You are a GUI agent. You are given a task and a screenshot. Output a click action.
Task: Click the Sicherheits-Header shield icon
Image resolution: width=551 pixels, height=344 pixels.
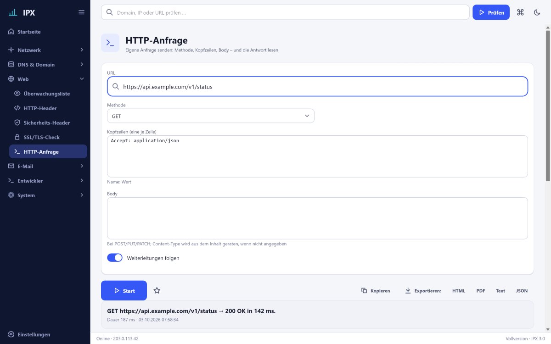pos(17,123)
